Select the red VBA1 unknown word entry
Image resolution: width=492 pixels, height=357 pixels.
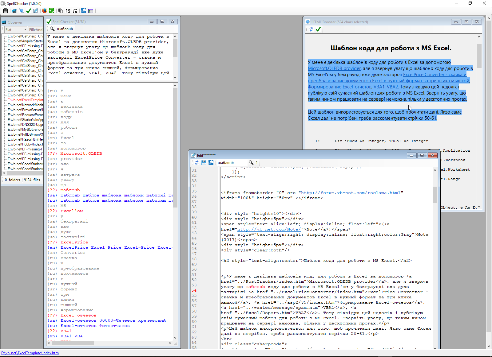point(66,331)
